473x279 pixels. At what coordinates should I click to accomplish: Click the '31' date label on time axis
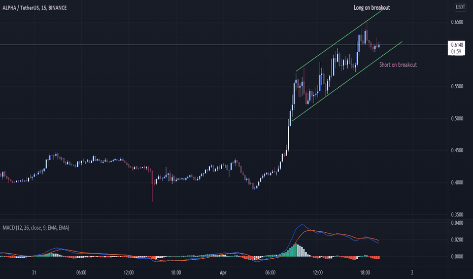(x=34, y=273)
